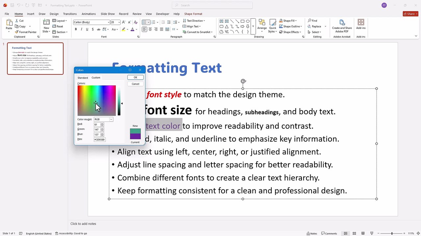
Task: Click Convert to SmartArt
Action: (x=197, y=32)
